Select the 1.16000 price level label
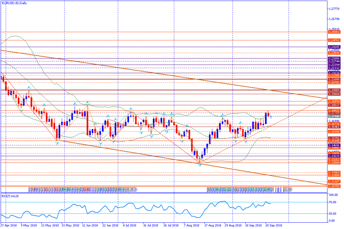Image resolution: width=344 pixels, height=229 pixels. pyautogui.click(x=334, y=131)
